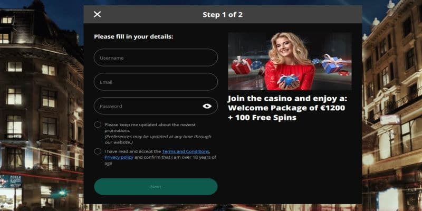The image size is (422, 211).
Task: Enable newest promotions updates checkbox
Action: point(98,124)
